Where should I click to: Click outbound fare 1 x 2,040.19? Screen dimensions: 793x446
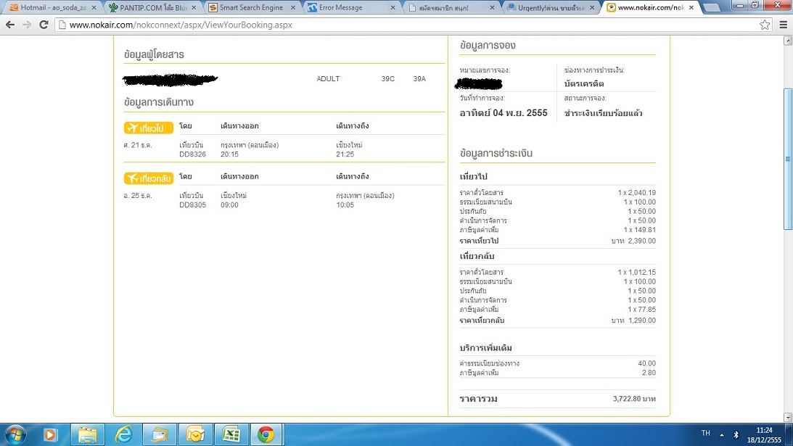tap(637, 193)
